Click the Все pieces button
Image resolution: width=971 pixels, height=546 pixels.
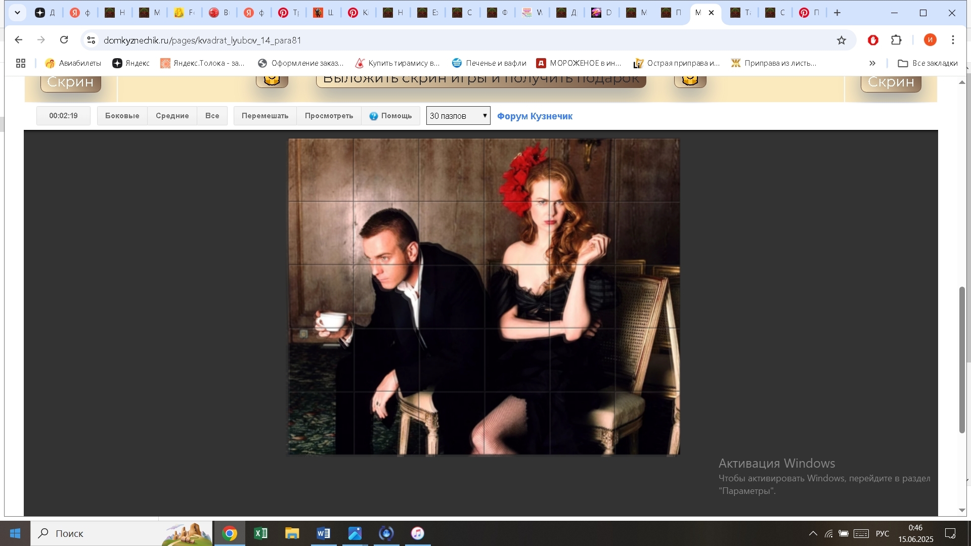coord(212,116)
